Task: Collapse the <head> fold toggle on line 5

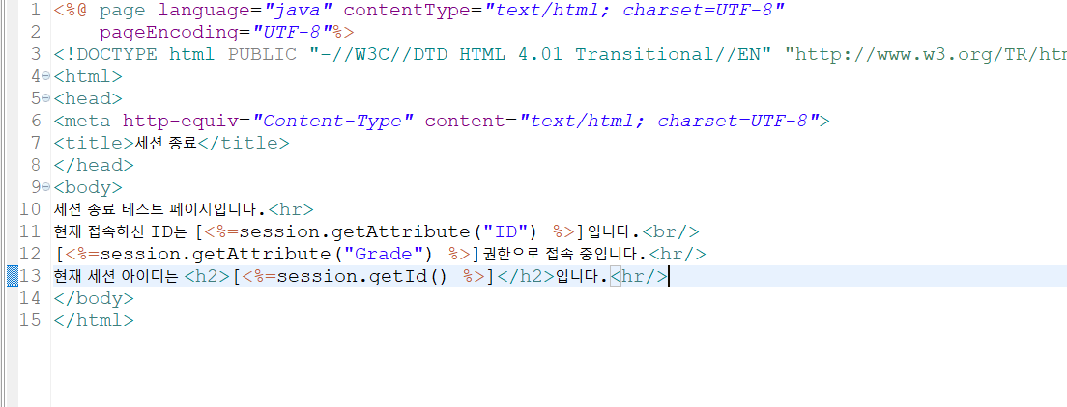Action: tap(45, 97)
